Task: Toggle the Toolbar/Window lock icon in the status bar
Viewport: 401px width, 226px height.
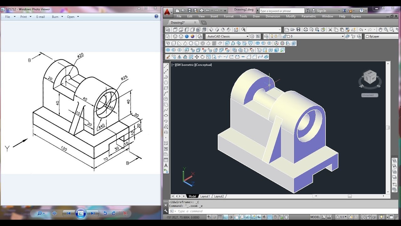Action: tap(369, 217)
